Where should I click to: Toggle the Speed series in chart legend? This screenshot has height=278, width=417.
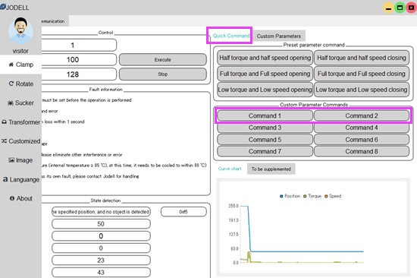[x=333, y=196]
